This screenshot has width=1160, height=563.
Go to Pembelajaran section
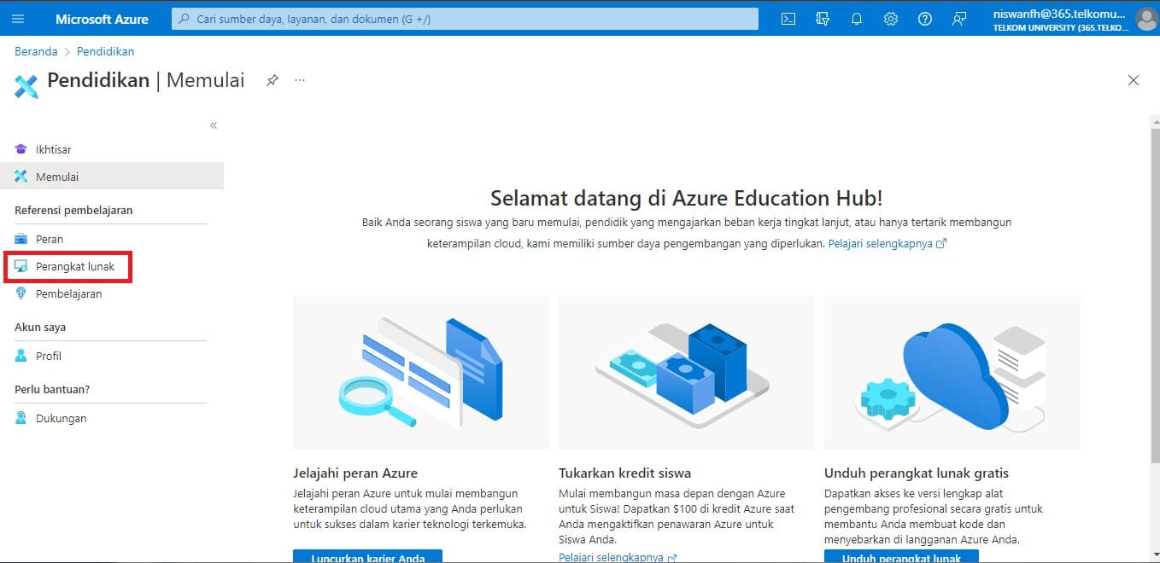[112, 293]
